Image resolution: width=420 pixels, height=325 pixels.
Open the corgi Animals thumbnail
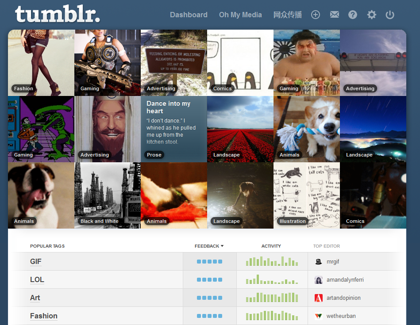click(307, 129)
